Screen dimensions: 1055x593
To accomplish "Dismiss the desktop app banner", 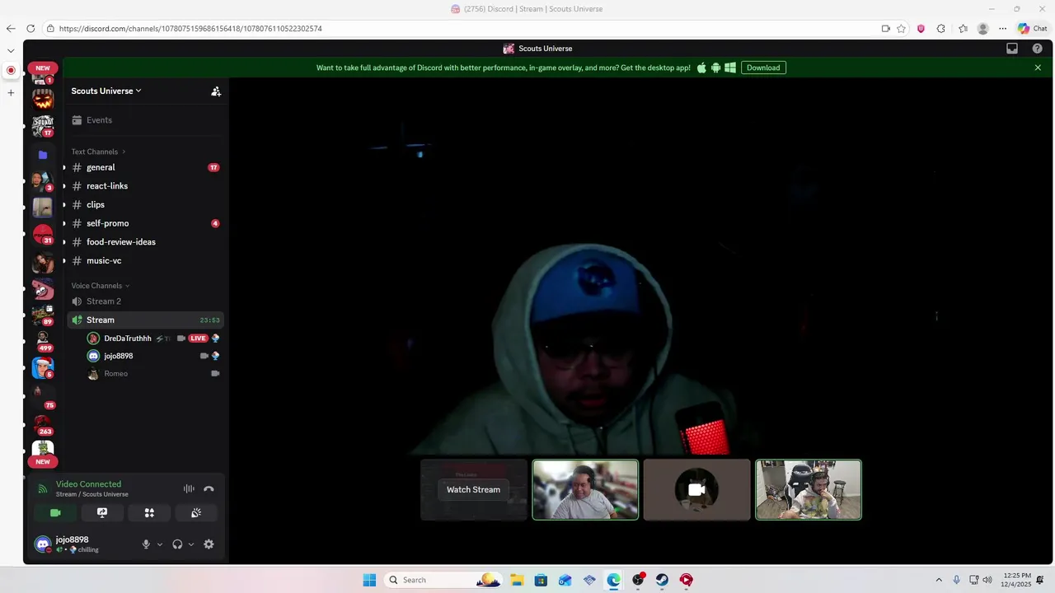I will tap(1038, 68).
